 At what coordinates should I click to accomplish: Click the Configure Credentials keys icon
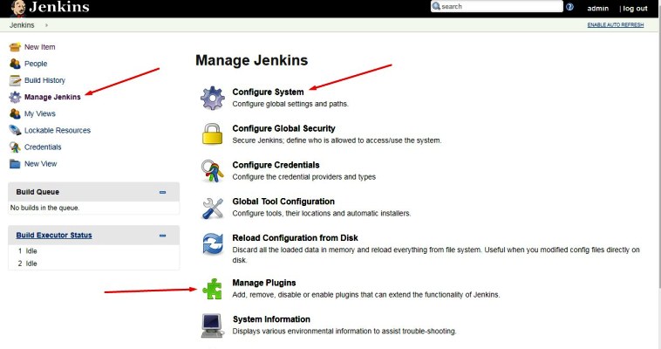(213, 170)
